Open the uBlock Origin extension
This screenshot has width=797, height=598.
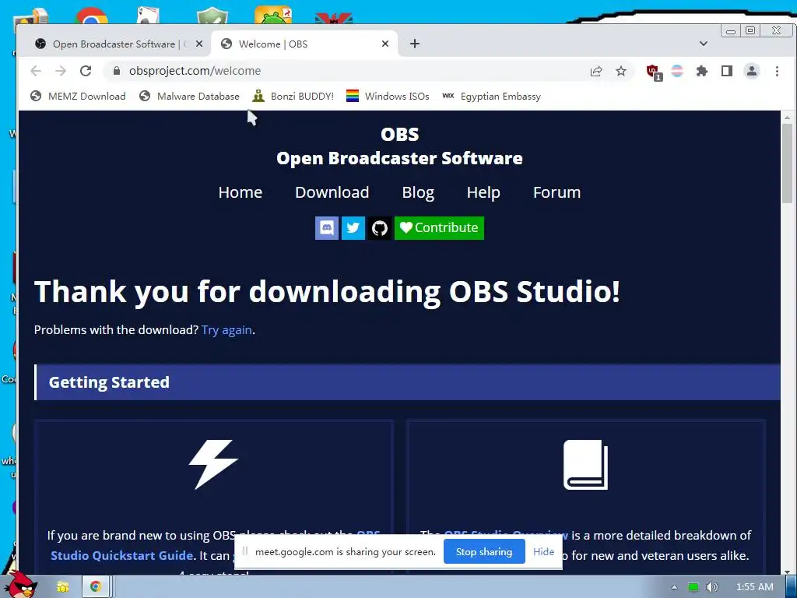point(654,72)
